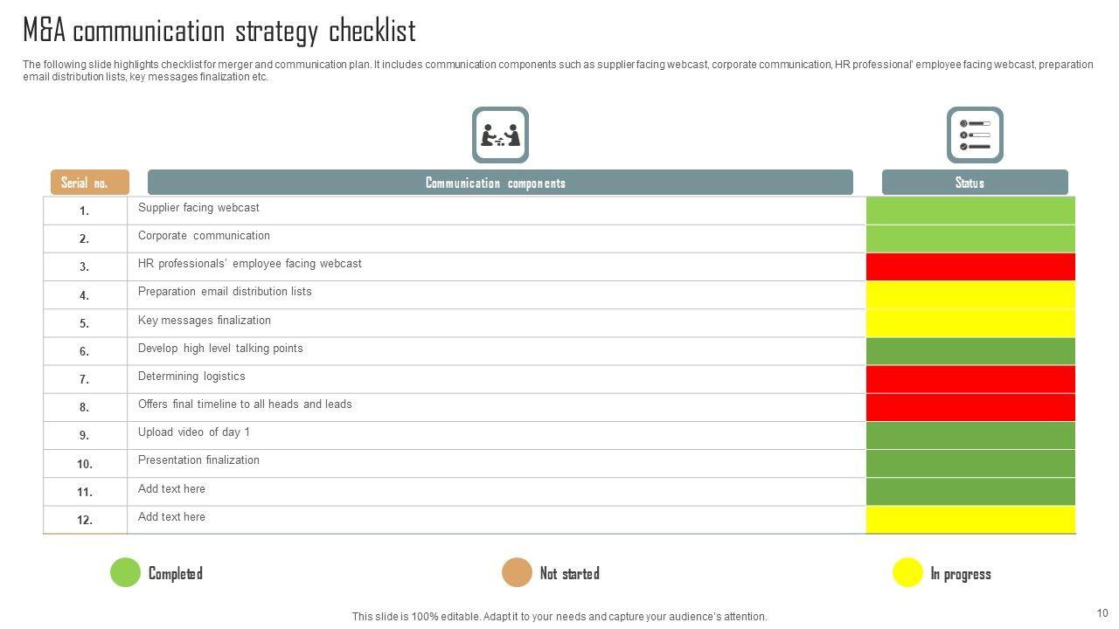Select the 'Determining logistics' row text

[191, 377]
